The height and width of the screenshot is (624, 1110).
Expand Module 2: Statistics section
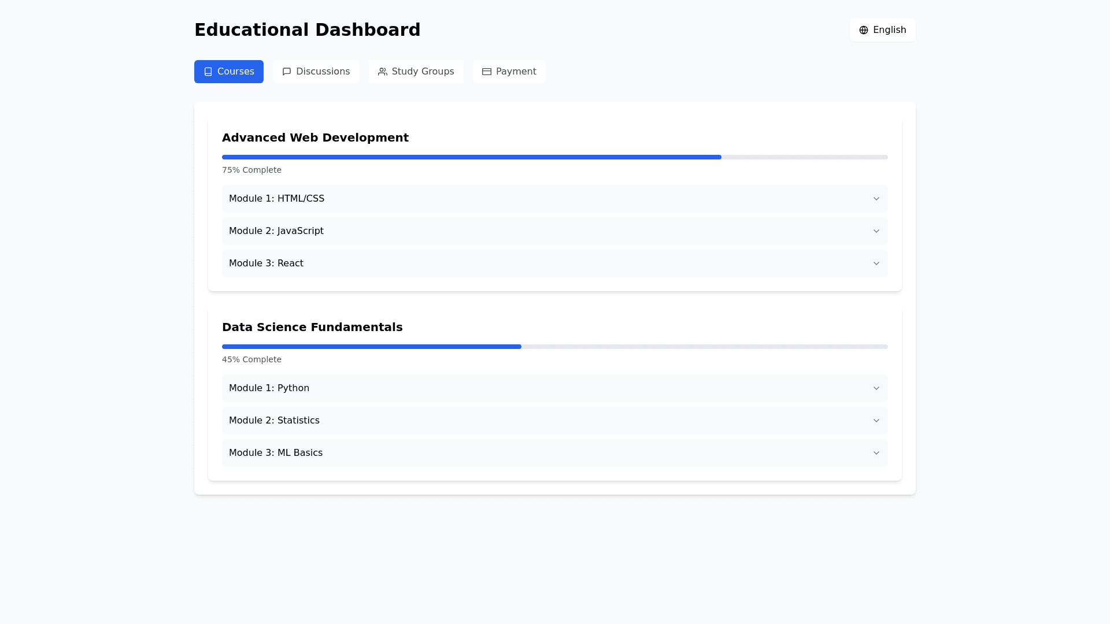[x=554, y=421]
